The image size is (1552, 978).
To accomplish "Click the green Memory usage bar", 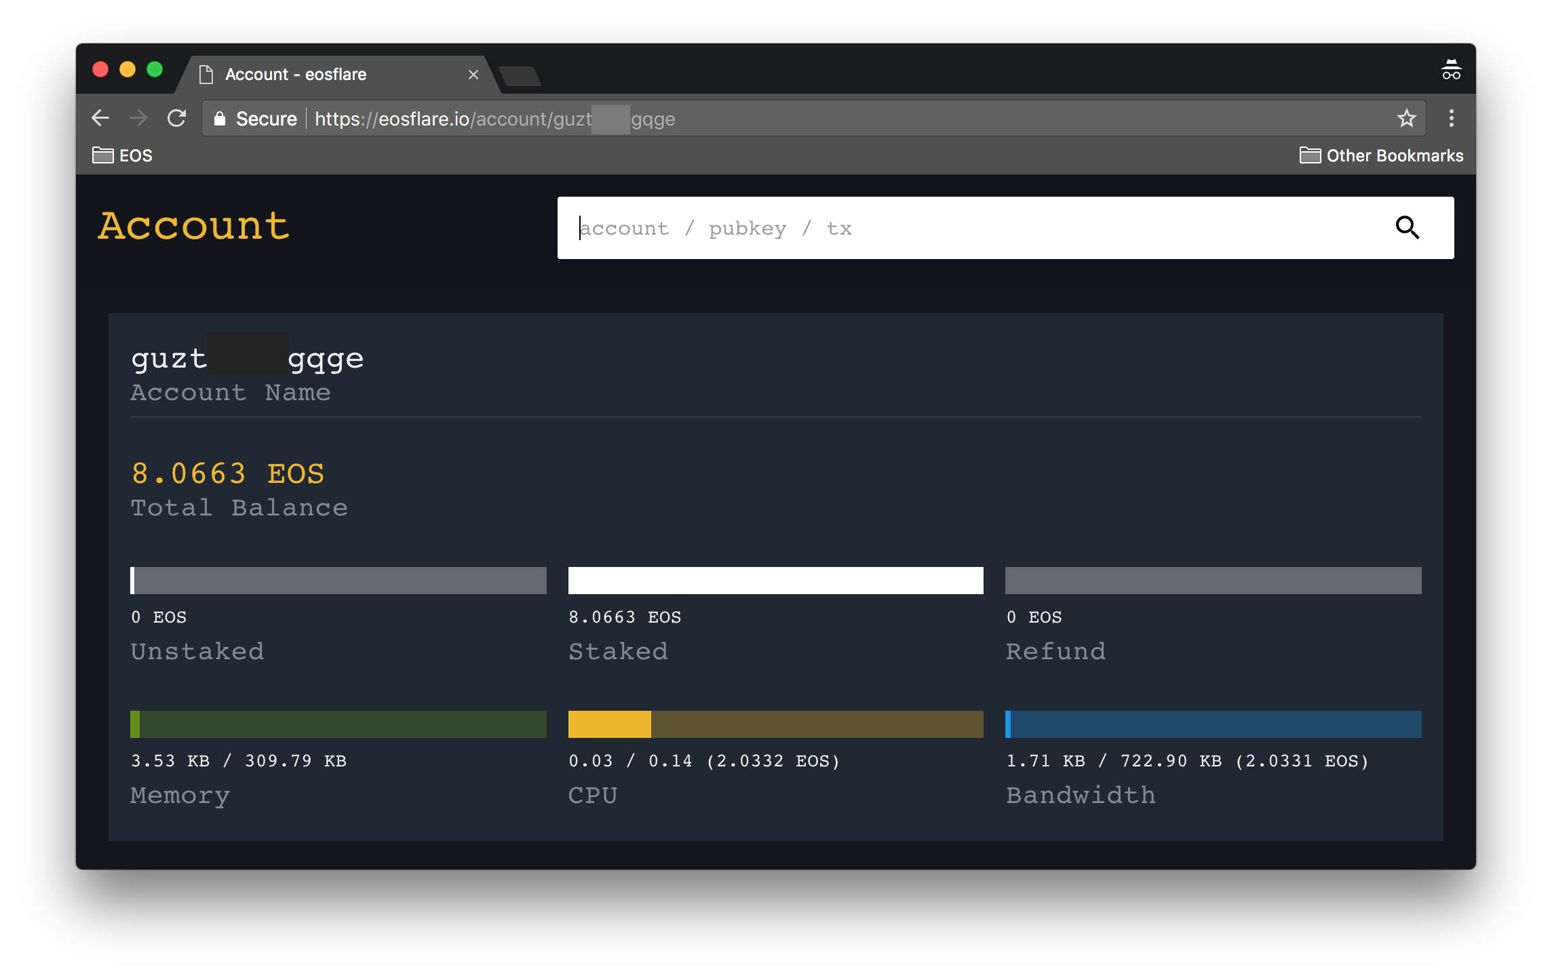I will pos(338,724).
